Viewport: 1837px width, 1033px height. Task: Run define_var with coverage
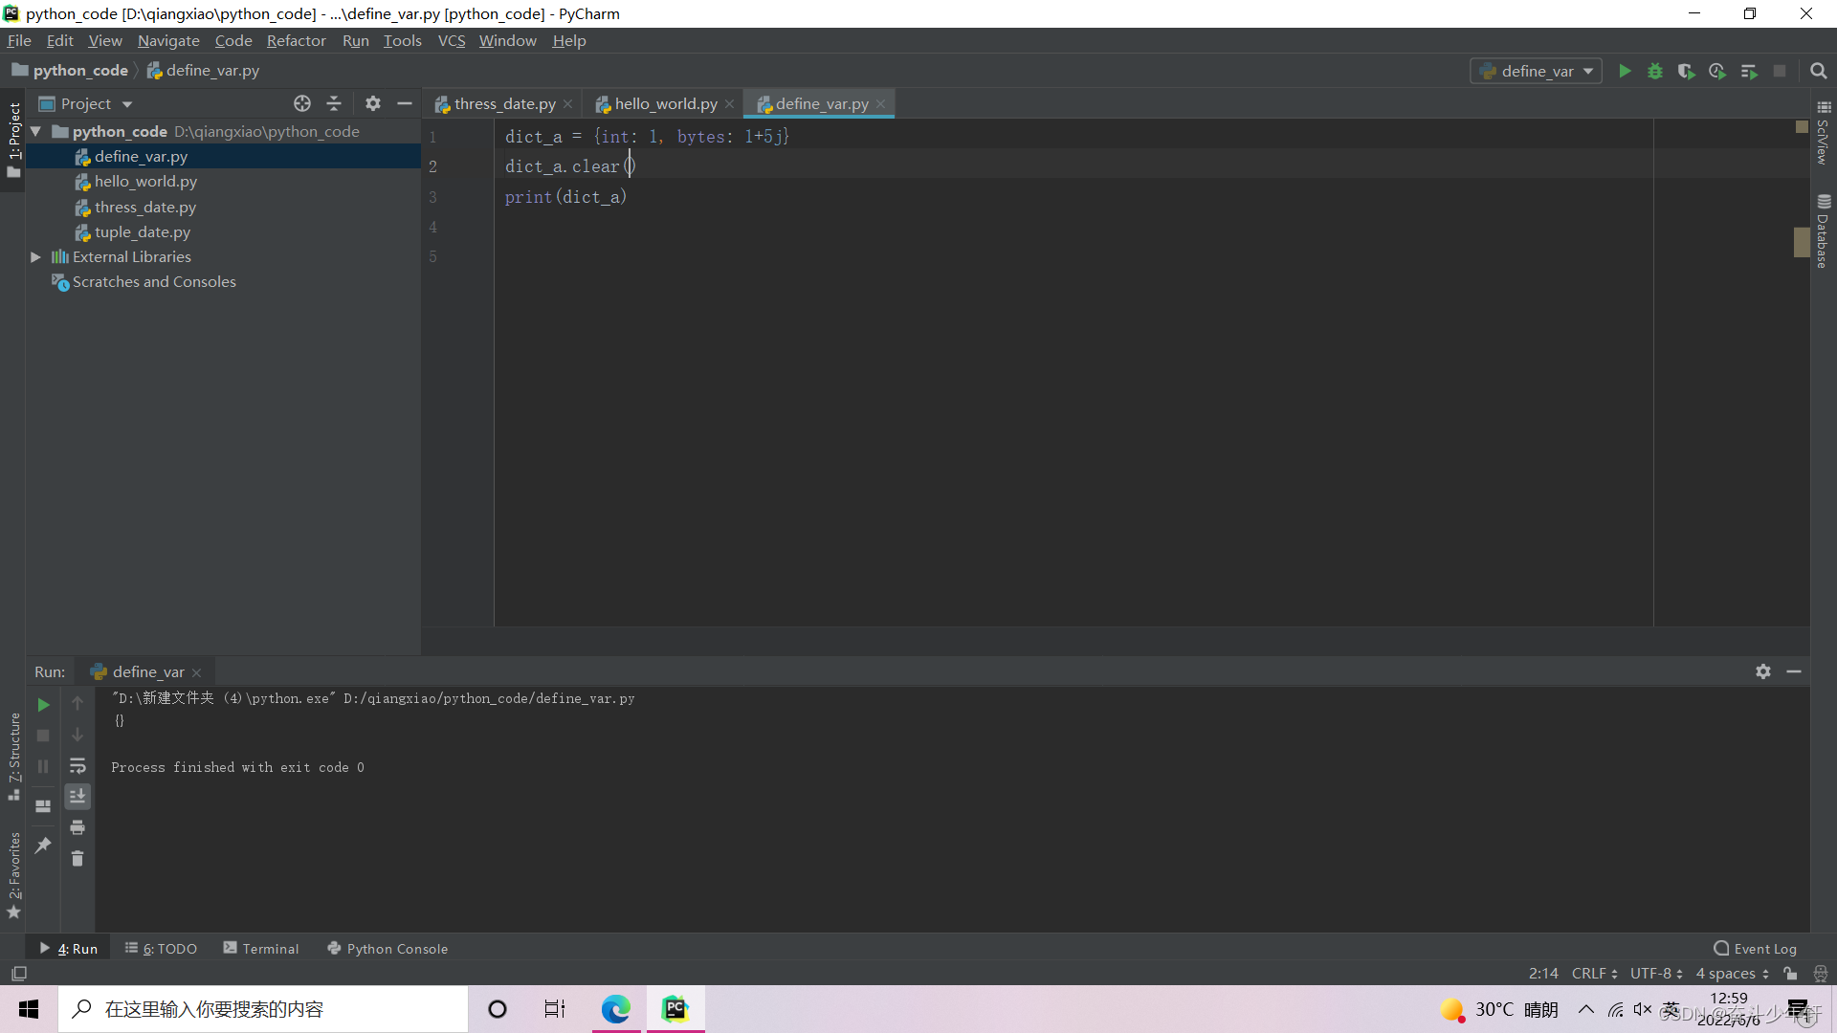click(1687, 71)
